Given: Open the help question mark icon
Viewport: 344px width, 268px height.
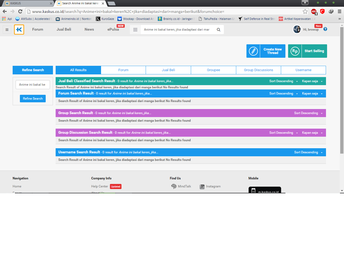Looking at the screenshot, I should click(325, 29).
